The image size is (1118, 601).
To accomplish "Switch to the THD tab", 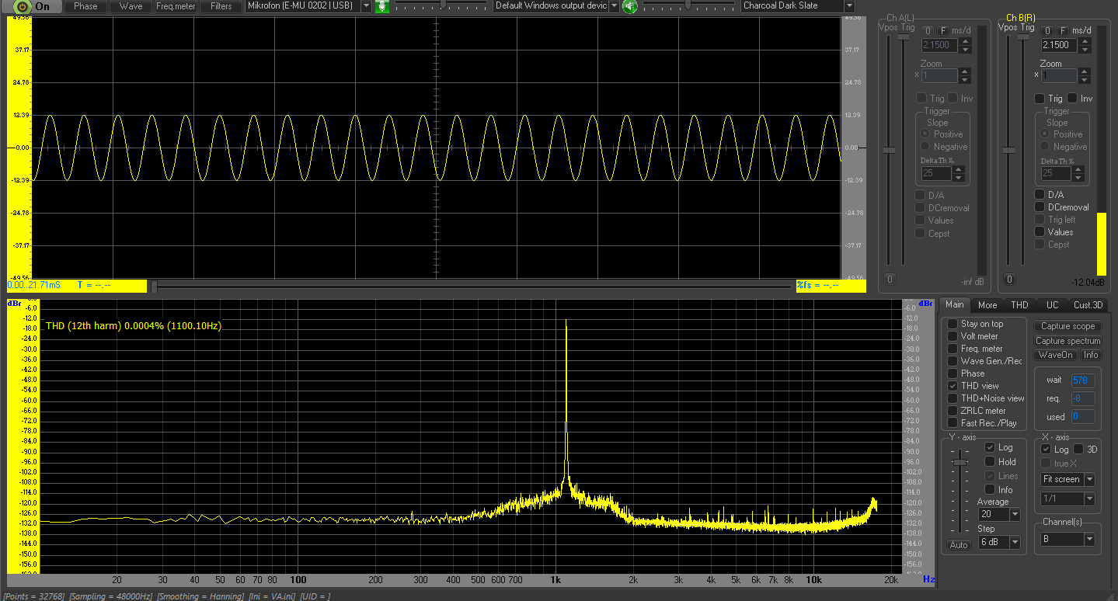I will 1020,305.
